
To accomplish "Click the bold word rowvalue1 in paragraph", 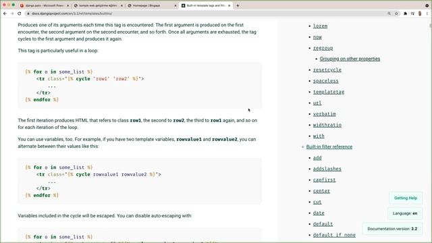I will [x=189, y=140].
